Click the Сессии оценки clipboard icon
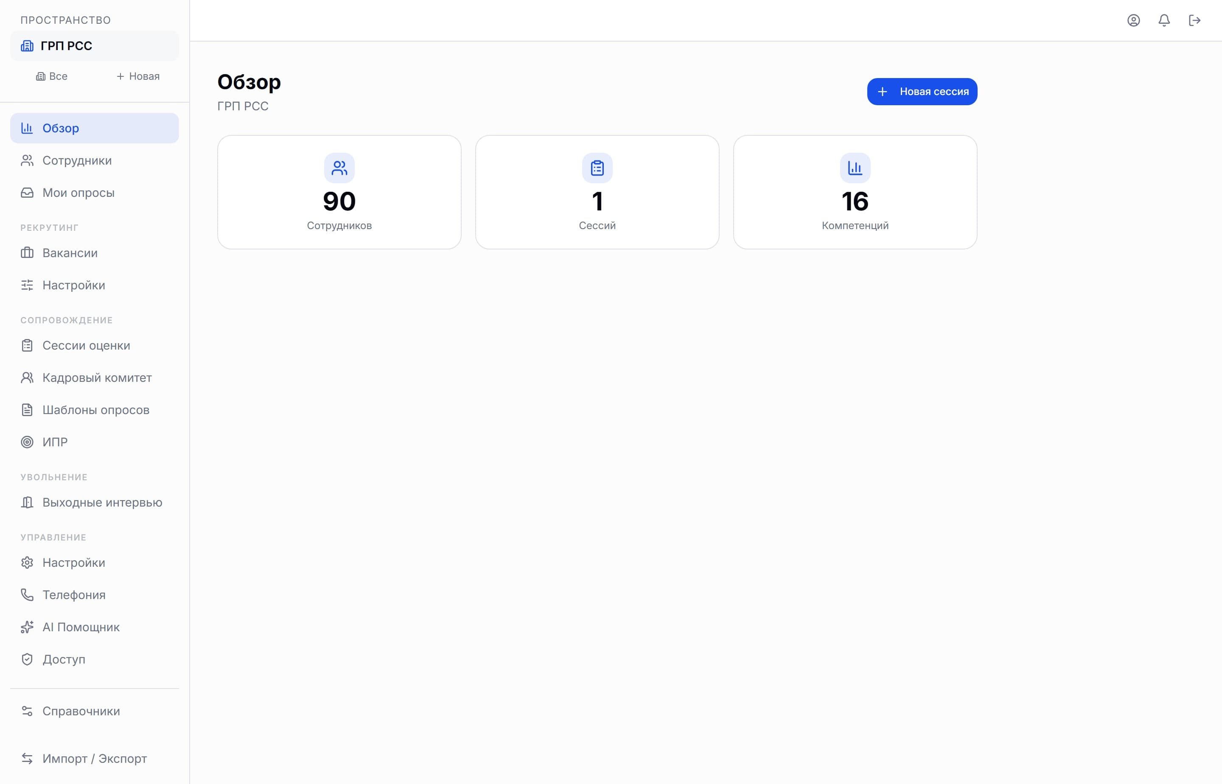 [x=27, y=345]
